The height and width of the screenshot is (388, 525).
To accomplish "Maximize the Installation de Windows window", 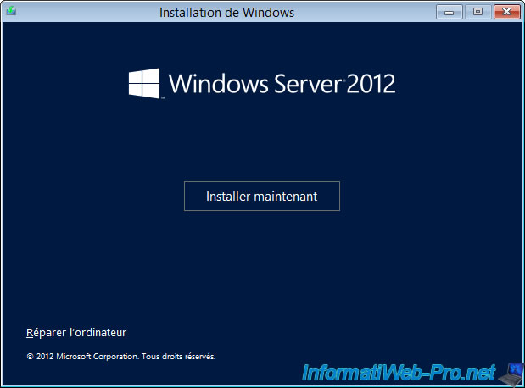I will pos(478,12).
